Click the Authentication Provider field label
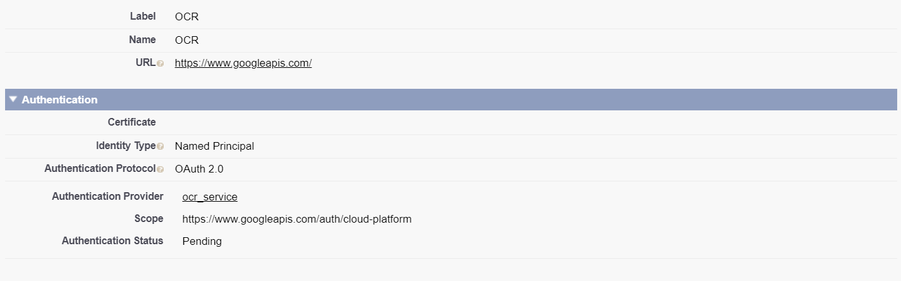This screenshot has width=901, height=281. (107, 197)
